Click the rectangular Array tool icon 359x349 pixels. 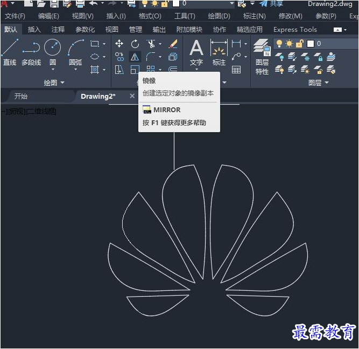[151, 69]
